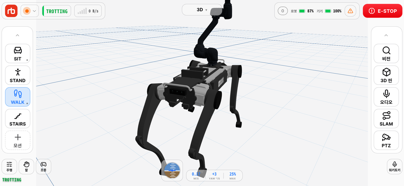Open the 비전 vision magnifier tool

pyautogui.click(x=386, y=53)
